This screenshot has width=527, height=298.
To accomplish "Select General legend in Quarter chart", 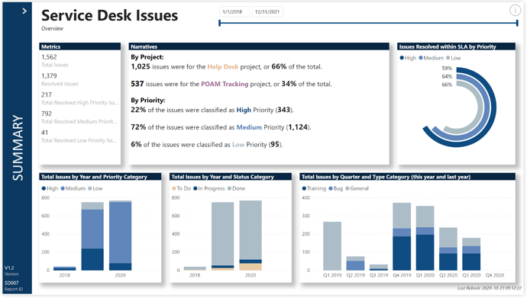I will pyautogui.click(x=357, y=188).
